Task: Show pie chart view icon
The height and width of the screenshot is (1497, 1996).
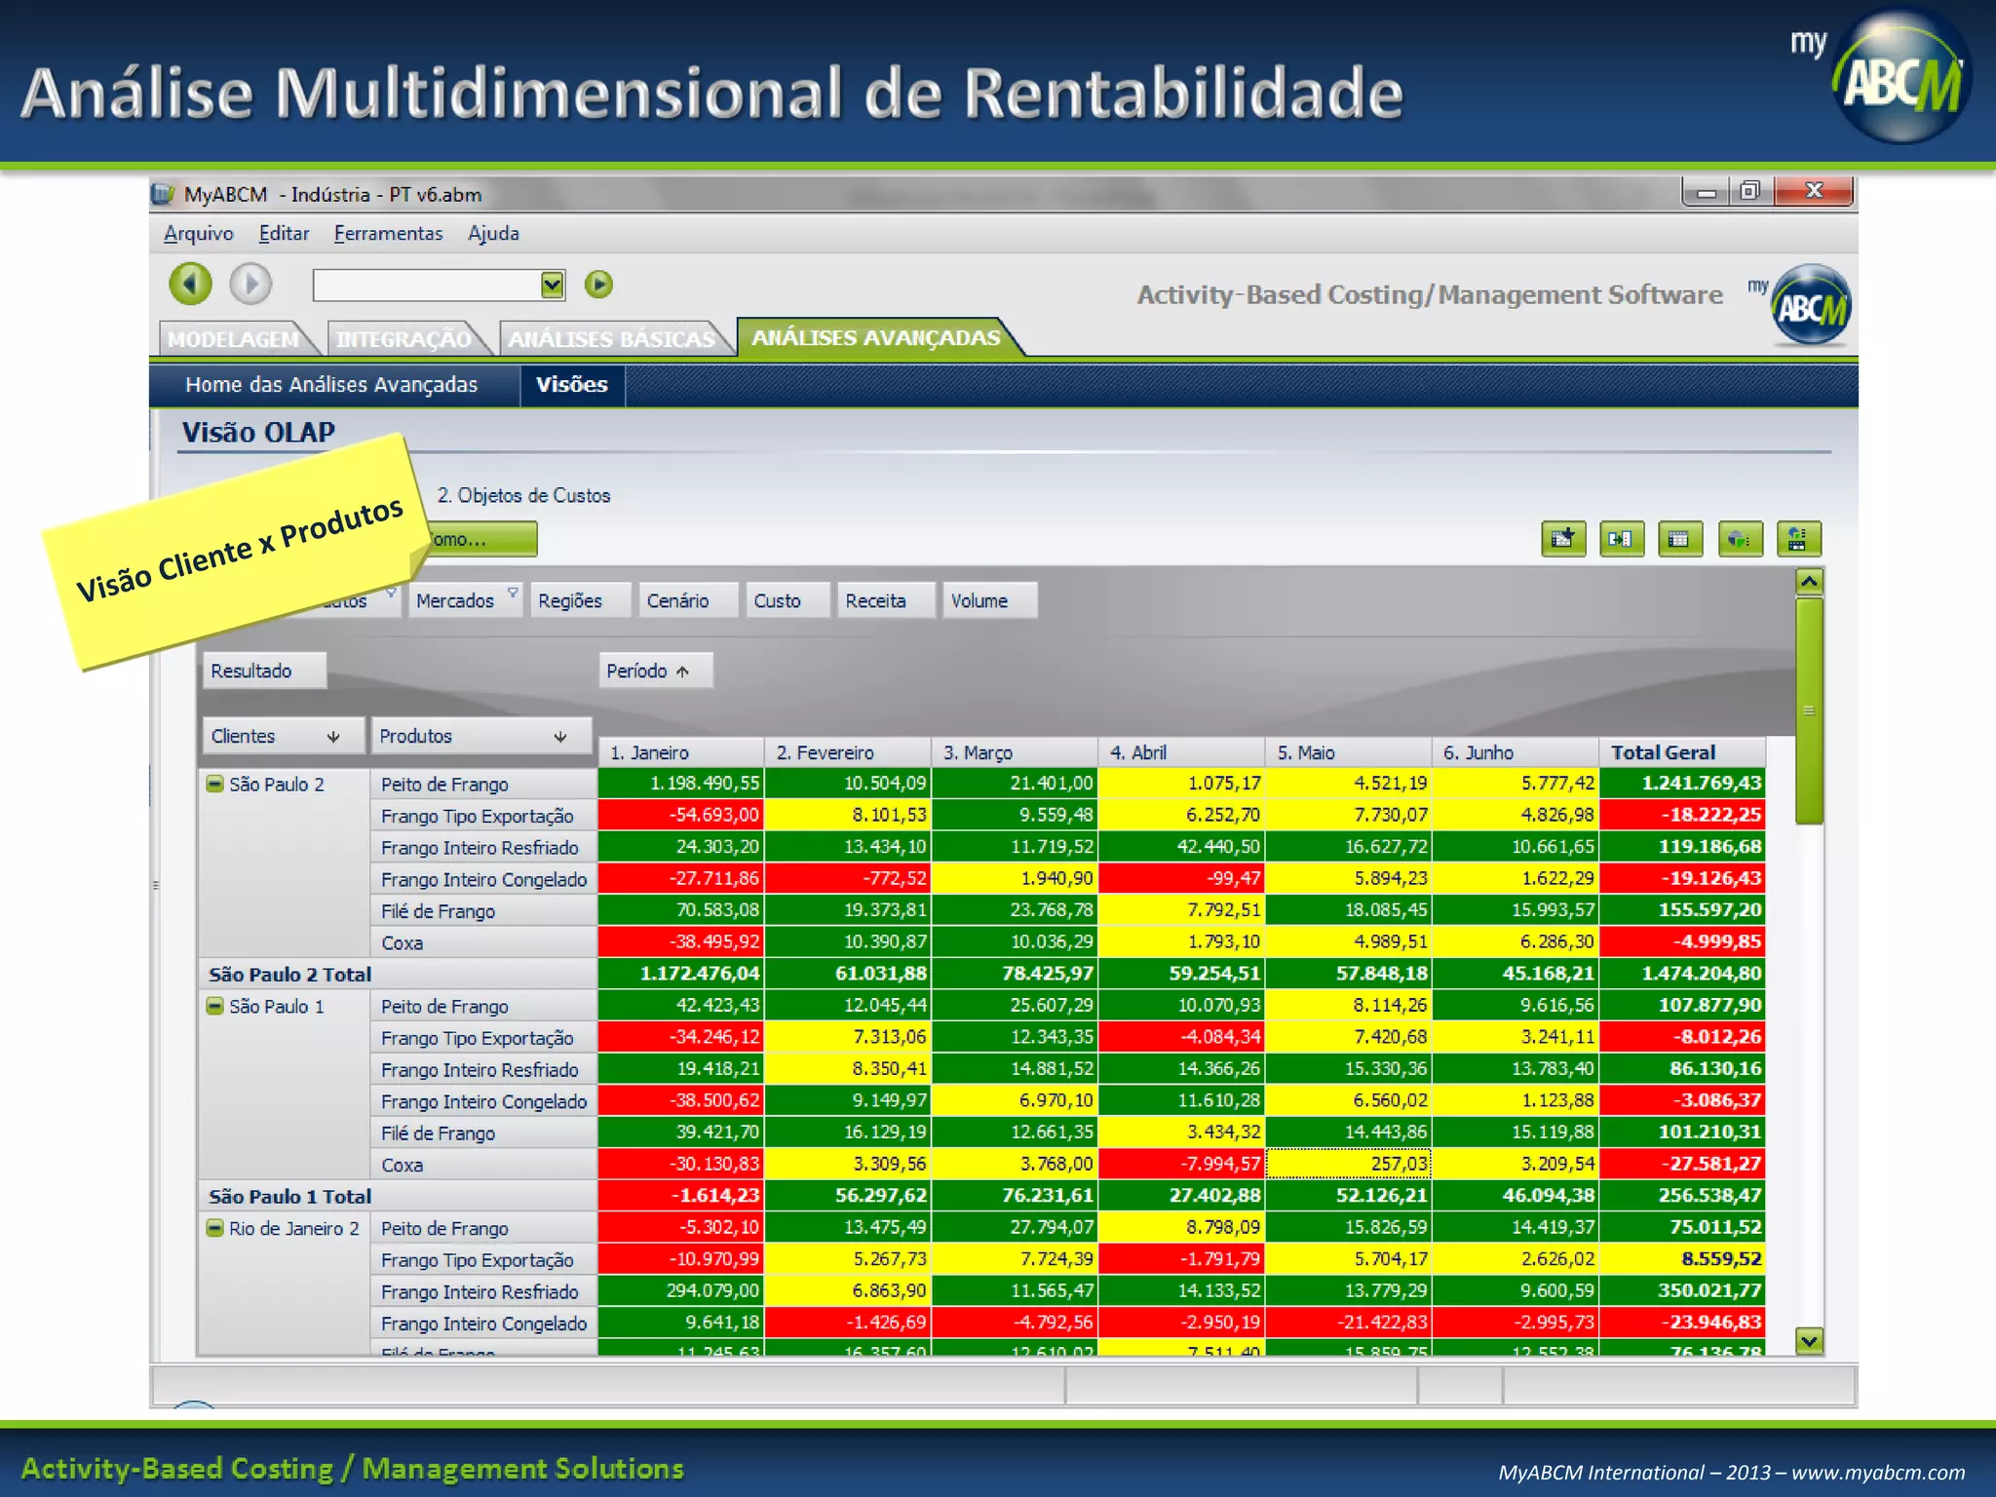Action: 1740,539
